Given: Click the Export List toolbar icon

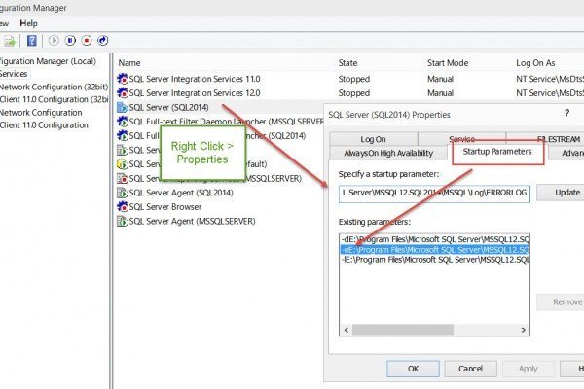Looking at the screenshot, I should click(9, 41).
